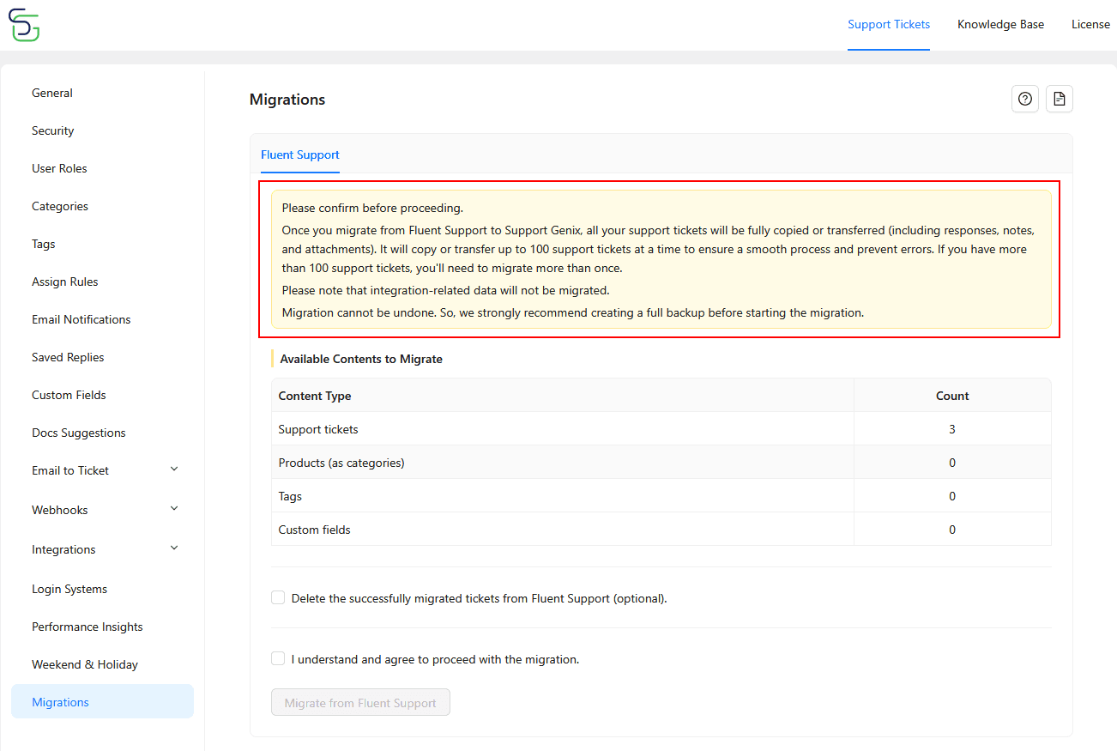Open the Support Tickets top menu

pyautogui.click(x=889, y=25)
